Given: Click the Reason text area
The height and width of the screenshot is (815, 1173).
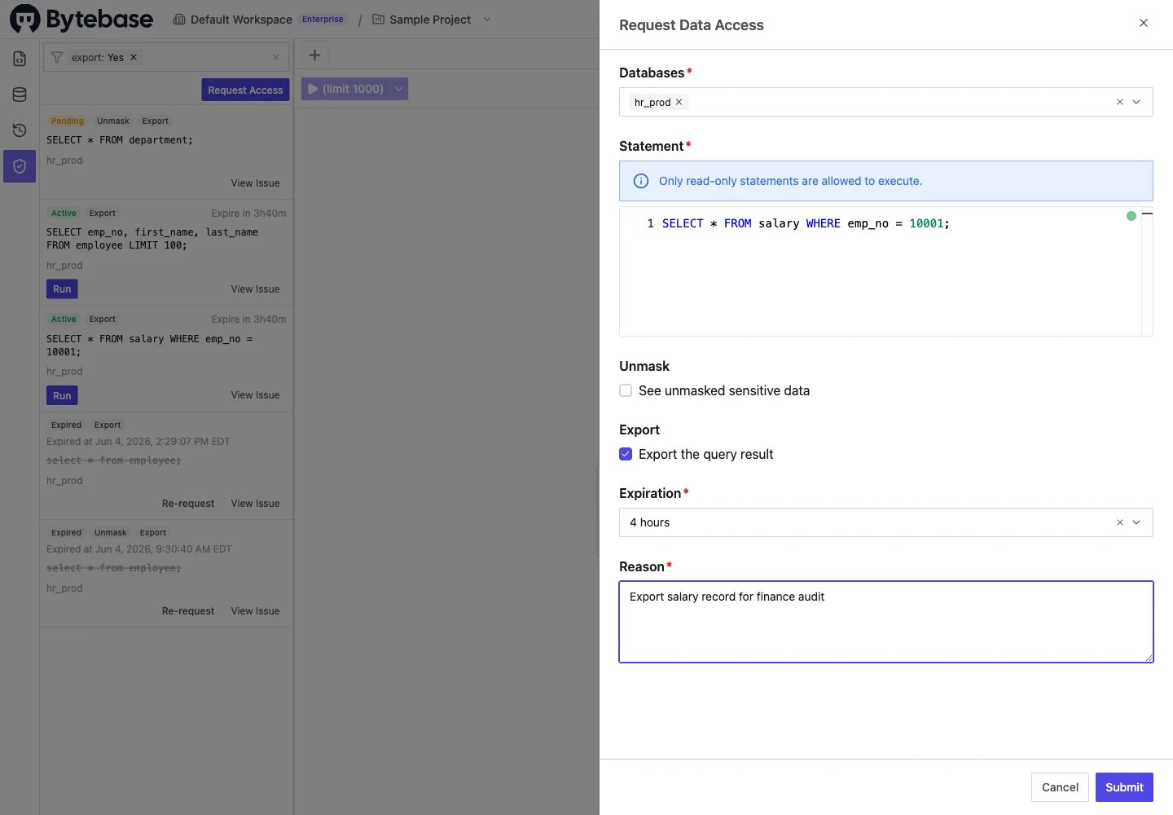Looking at the screenshot, I should coord(886,622).
